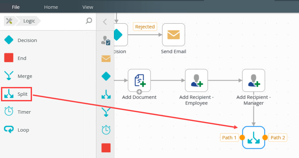The height and width of the screenshot is (158, 299).
Task: Select the Merge item in Logic list
Action: [x=18, y=76]
